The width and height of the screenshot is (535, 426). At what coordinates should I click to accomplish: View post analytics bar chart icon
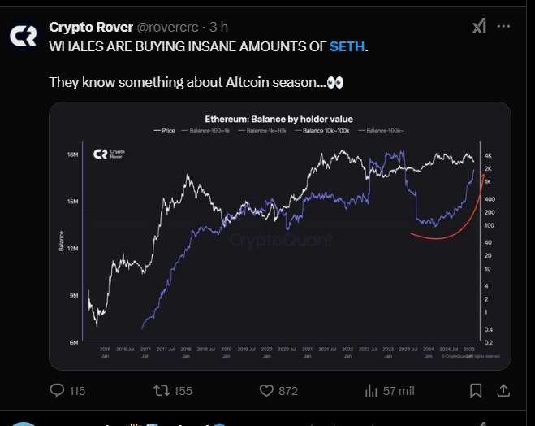click(371, 390)
